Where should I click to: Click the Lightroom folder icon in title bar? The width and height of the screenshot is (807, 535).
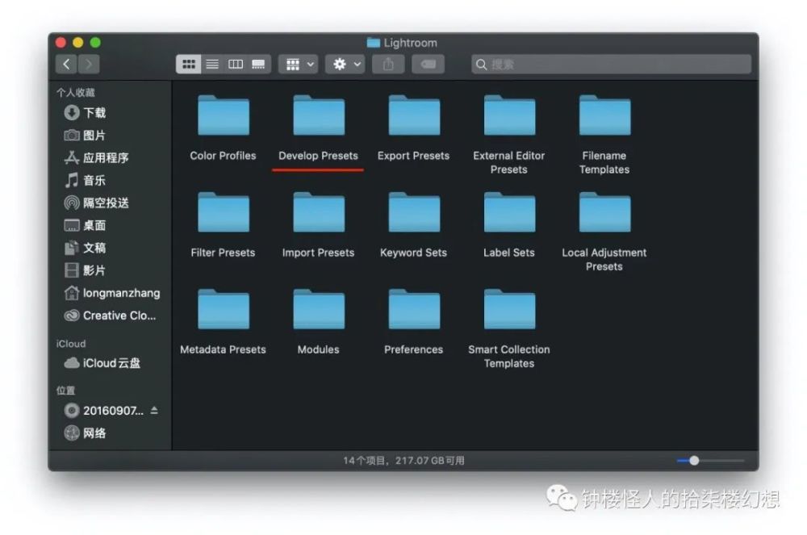pos(373,43)
